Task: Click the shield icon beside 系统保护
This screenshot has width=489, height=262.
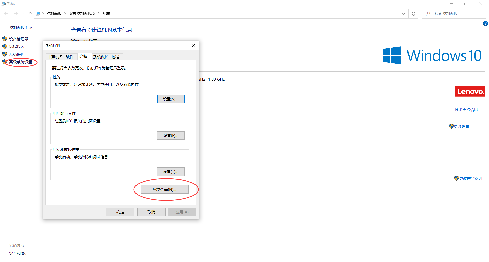Action: tap(5, 54)
